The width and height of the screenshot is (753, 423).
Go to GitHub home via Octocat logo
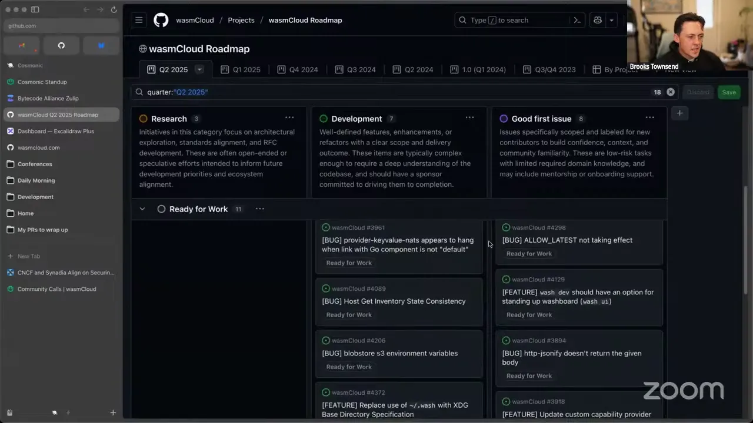coord(161,20)
